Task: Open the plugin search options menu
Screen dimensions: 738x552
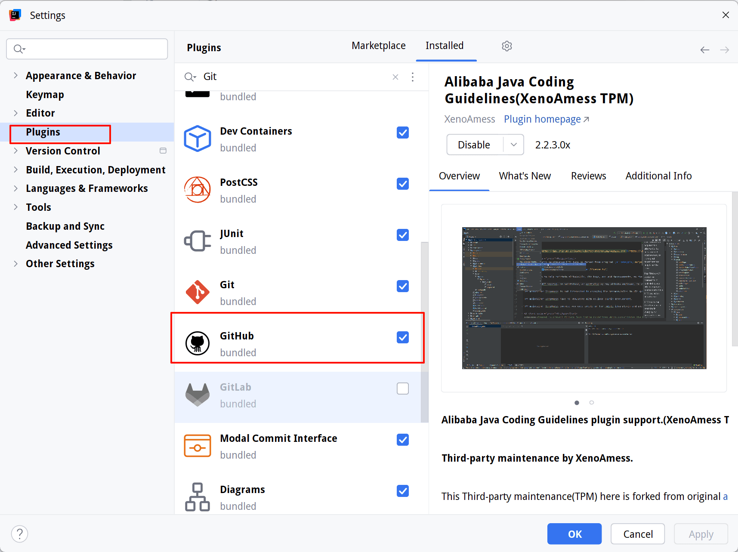Action: [x=413, y=77]
